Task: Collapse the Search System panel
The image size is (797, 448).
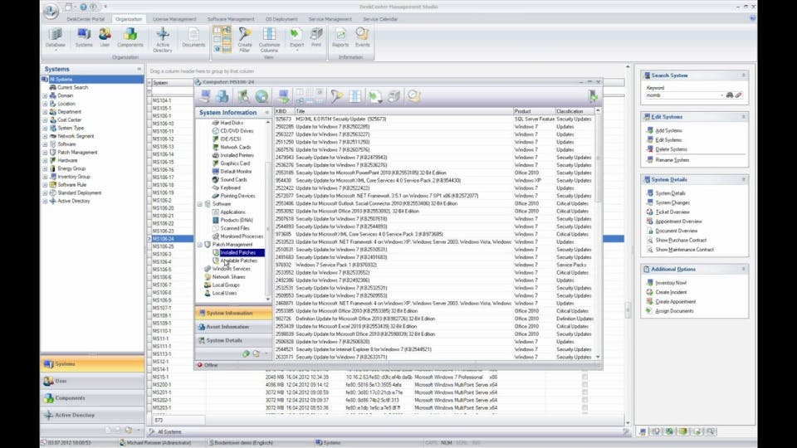Action: tap(743, 75)
